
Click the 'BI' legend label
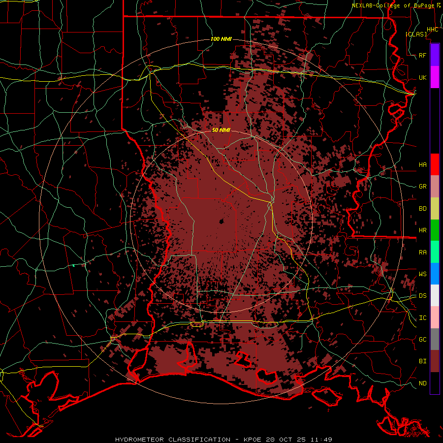click(422, 361)
